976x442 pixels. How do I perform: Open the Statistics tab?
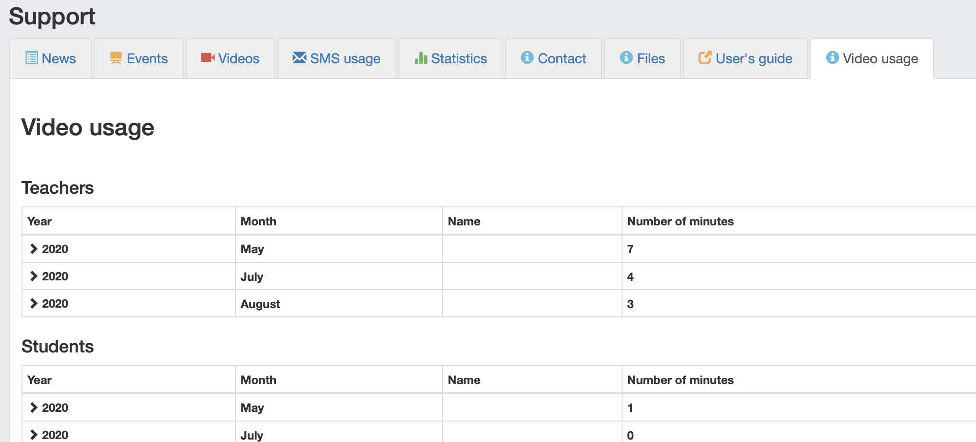[450, 58]
